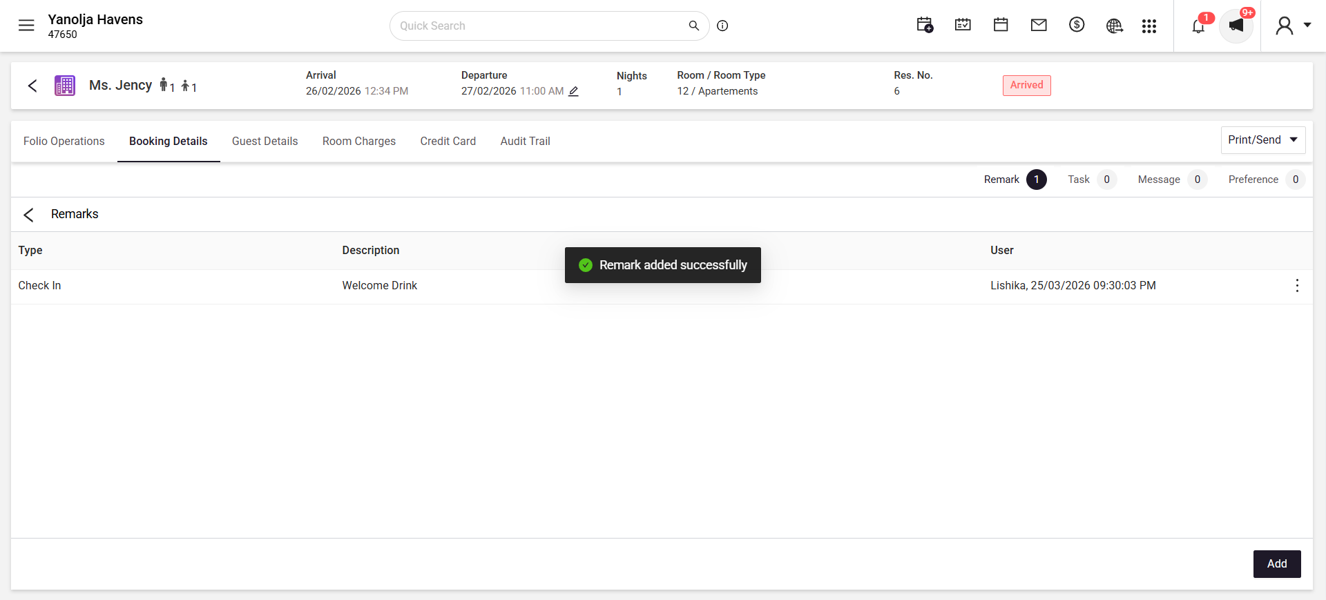This screenshot has height=600, width=1326.
Task: Click the Yanolja Havens property name
Action: click(x=95, y=19)
